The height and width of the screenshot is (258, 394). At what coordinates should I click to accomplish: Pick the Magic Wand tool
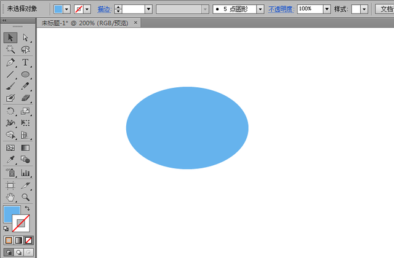(10, 49)
